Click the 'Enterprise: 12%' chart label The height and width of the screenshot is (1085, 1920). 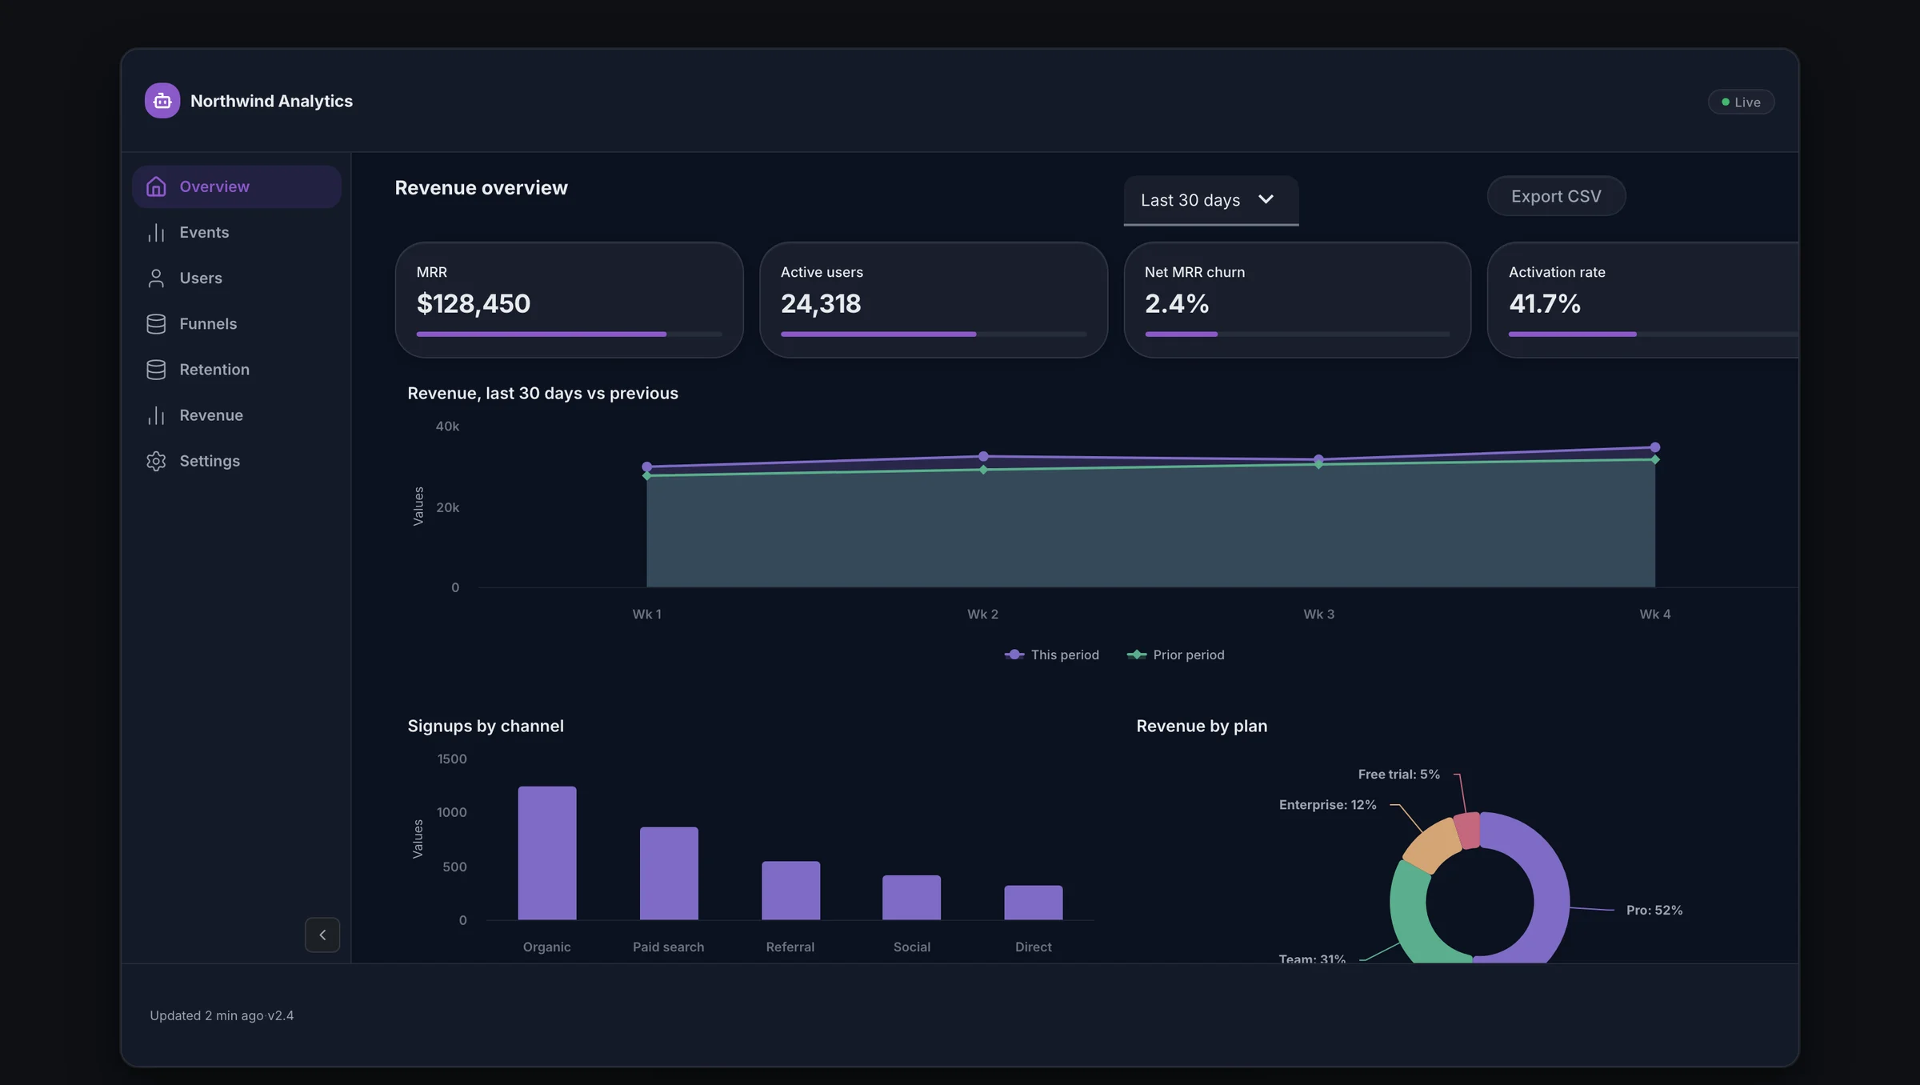pyautogui.click(x=1327, y=805)
